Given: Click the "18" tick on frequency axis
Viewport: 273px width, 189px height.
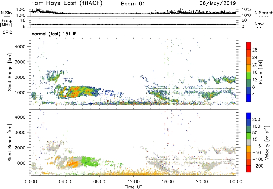Looking at the screenshot, I should point(23,20).
